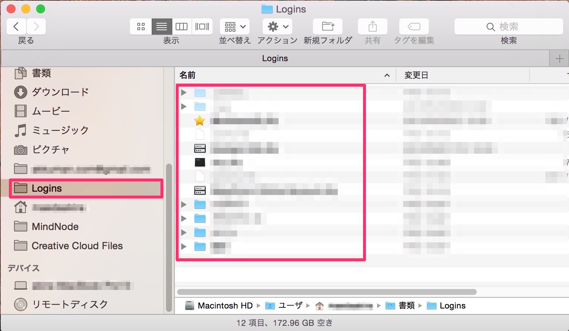
Task: Click the 共有 share icon
Action: (x=373, y=27)
